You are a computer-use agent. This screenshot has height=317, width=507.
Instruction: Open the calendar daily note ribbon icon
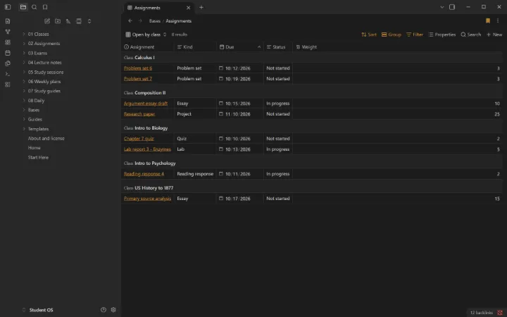point(8,53)
